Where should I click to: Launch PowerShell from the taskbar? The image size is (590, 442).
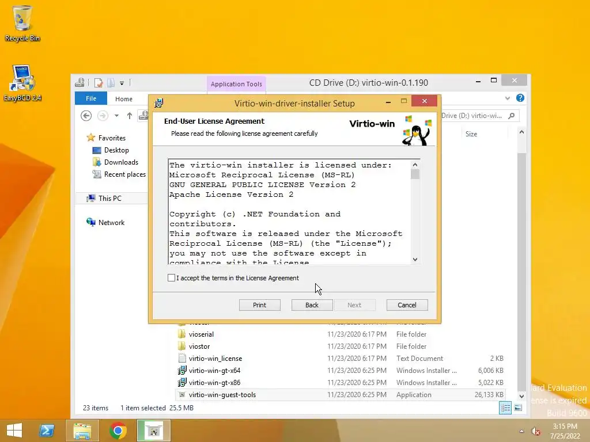47,430
